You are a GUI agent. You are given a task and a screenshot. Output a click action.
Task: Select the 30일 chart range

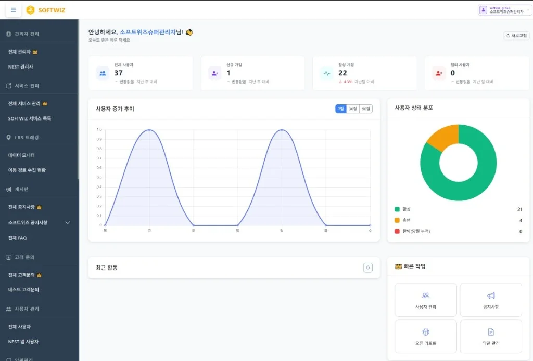click(x=353, y=109)
